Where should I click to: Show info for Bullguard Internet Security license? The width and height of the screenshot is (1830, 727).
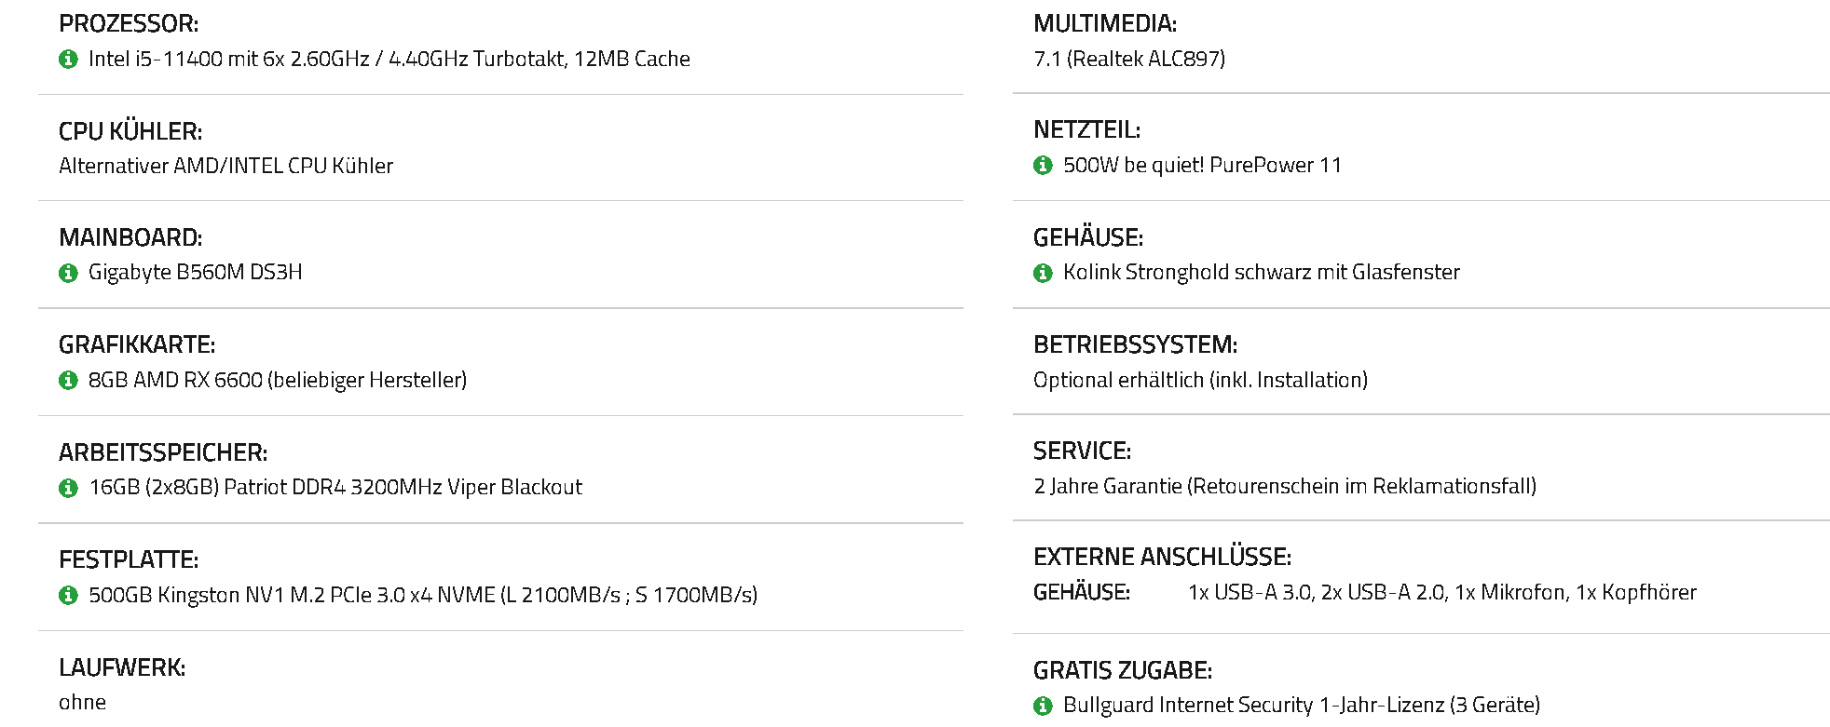pos(1043,707)
